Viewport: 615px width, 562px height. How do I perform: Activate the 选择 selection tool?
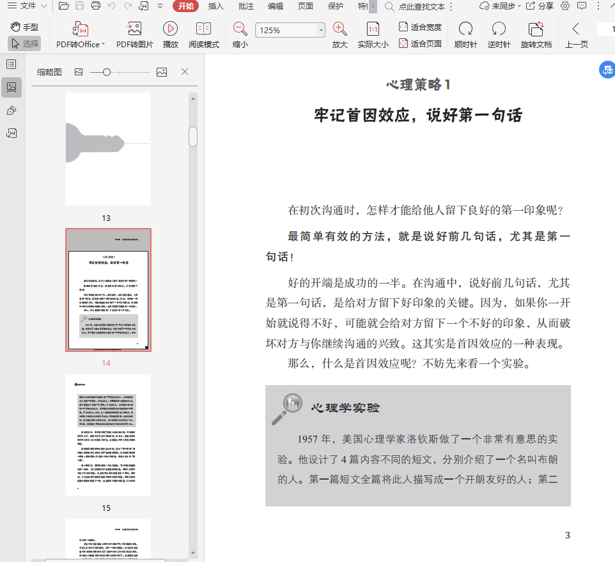pos(24,43)
